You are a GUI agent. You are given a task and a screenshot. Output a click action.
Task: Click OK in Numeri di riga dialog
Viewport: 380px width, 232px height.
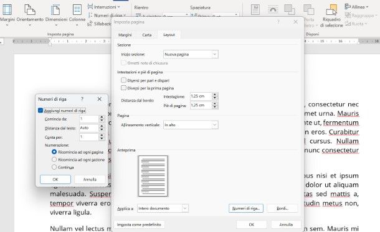tap(55, 179)
